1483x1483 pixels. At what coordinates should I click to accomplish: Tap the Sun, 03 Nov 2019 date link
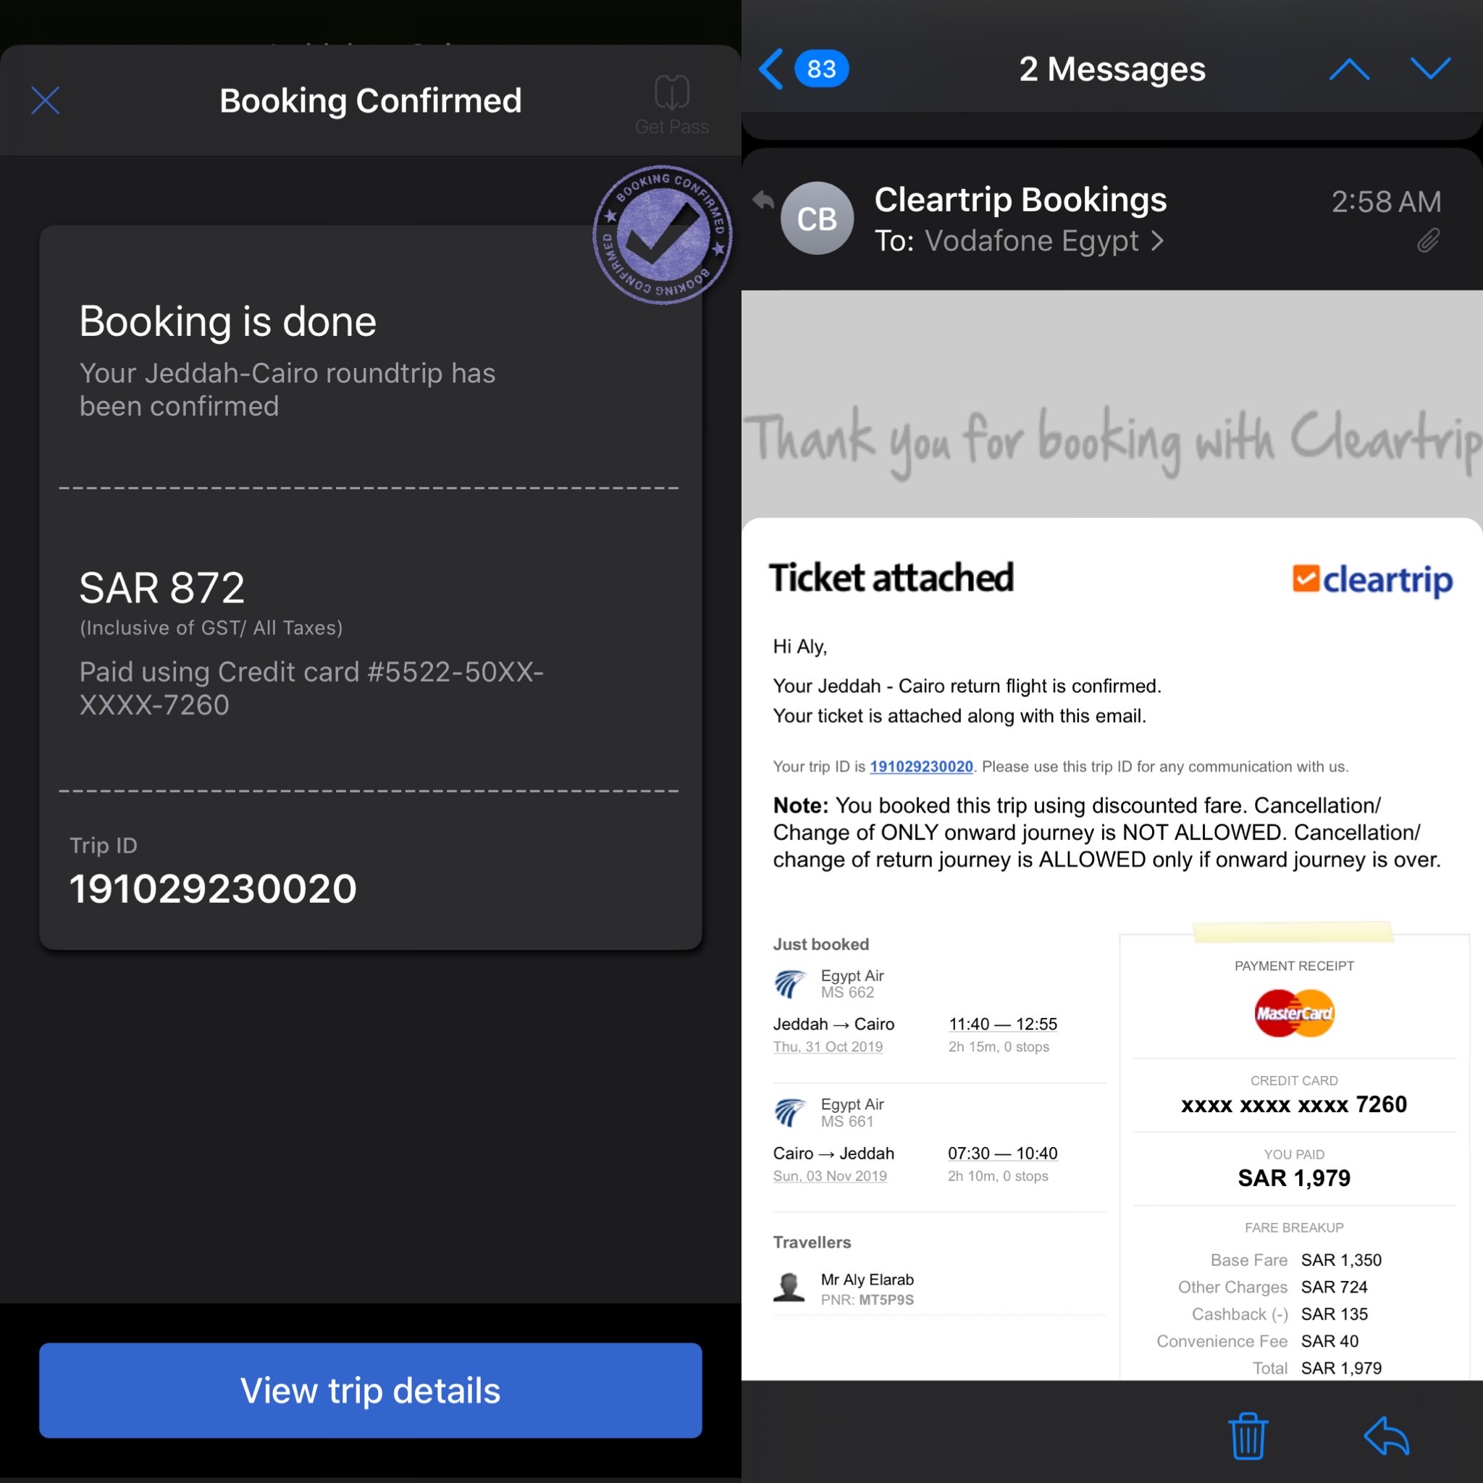[830, 1176]
